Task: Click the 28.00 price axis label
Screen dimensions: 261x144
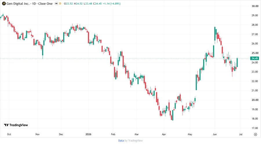Action: coord(255,25)
